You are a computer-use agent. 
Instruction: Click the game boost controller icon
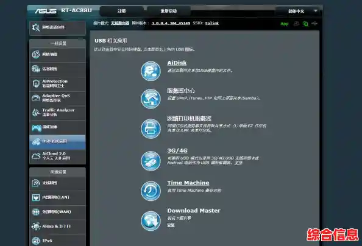(x=37, y=127)
